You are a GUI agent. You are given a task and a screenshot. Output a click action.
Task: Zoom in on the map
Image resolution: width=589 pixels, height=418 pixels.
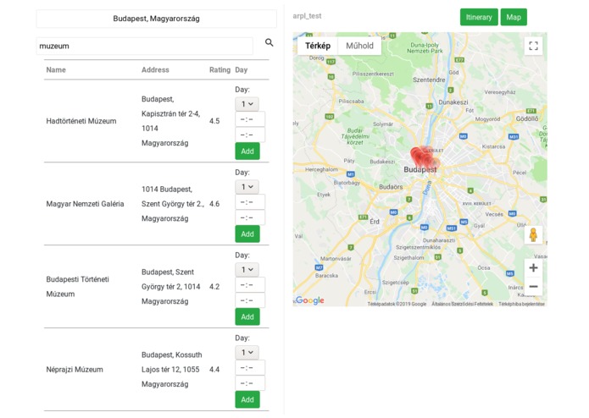point(533,267)
